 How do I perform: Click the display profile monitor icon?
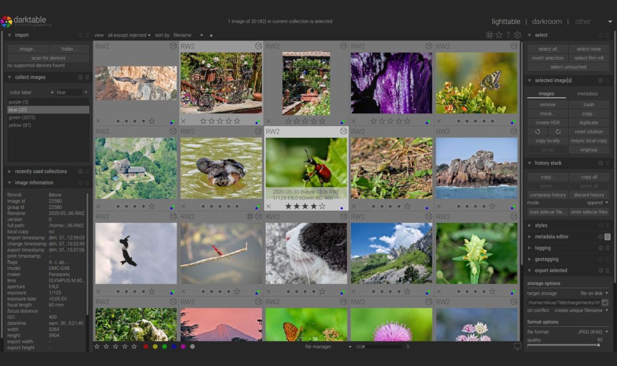coord(517,346)
